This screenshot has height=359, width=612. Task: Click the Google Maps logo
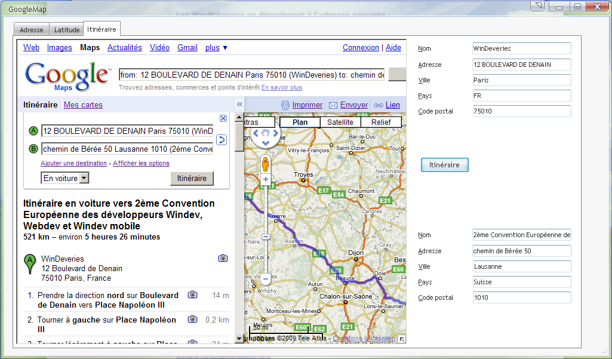[67, 76]
